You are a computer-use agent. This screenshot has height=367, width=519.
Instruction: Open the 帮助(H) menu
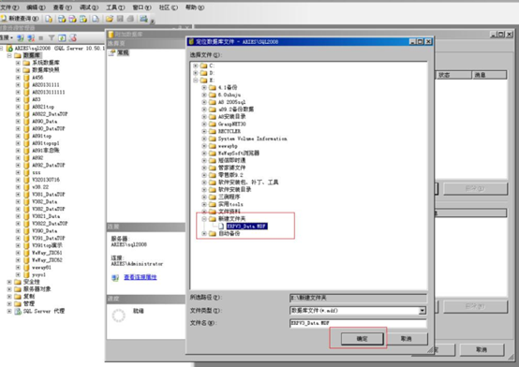(x=195, y=7)
